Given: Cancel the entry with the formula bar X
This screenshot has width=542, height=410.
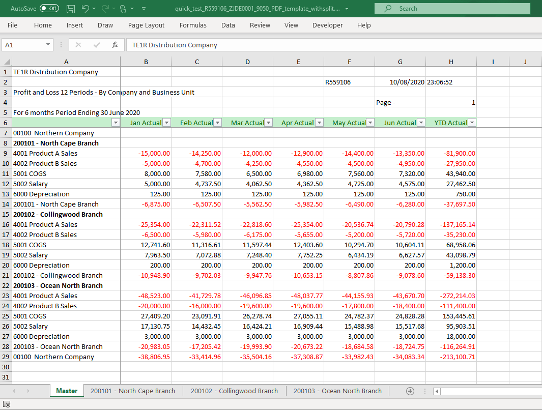Looking at the screenshot, I should click(x=78, y=45).
